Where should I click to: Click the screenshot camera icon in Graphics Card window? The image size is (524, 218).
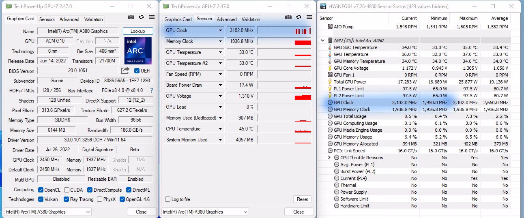click(x=131, y=17)
